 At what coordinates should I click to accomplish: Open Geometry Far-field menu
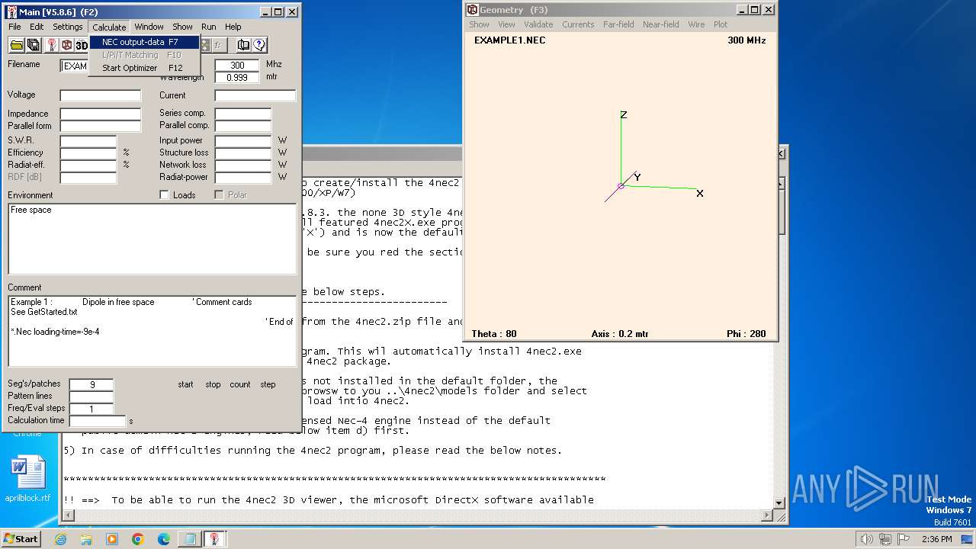(x=618, y=24)
